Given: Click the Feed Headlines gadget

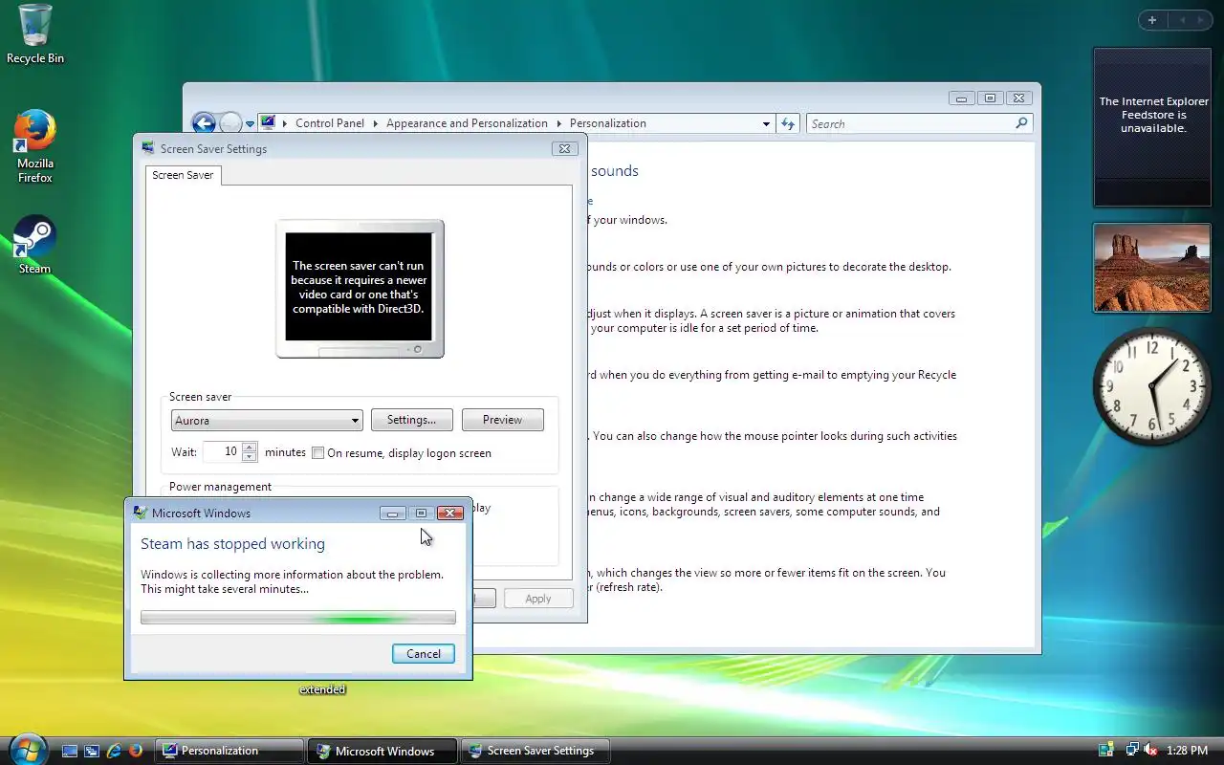Looking at the screenshot, I should (x=1152, y=127).
